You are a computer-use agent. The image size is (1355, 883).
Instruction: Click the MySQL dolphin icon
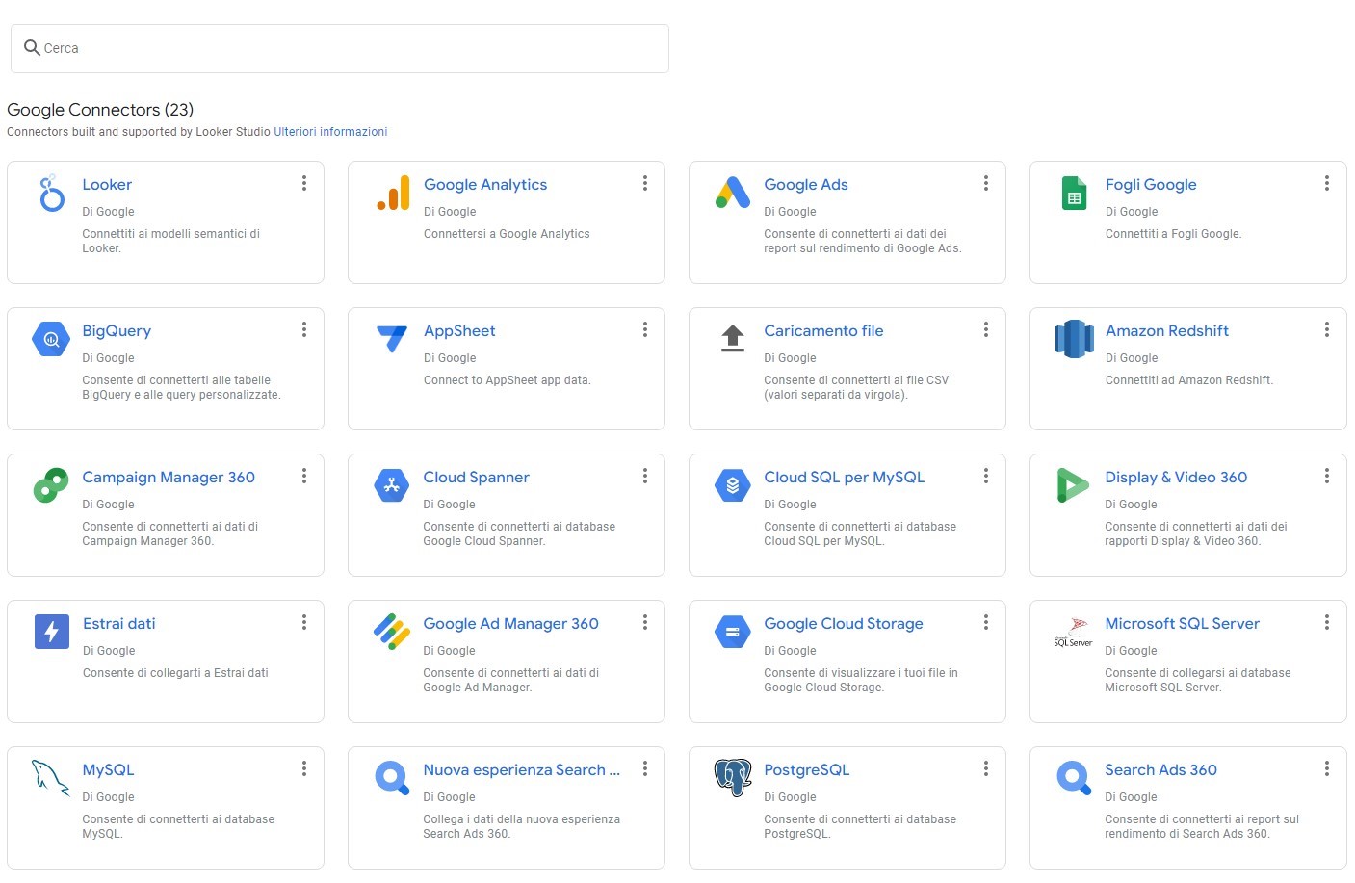pyautogui.click(x=51, y=778)
